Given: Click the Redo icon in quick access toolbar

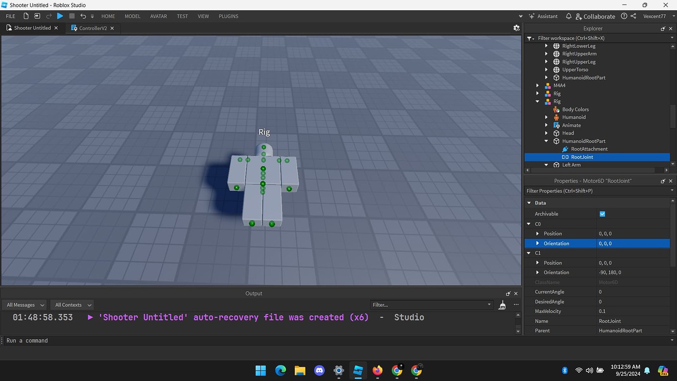Looking at the screenshot, I should [48, 16].
